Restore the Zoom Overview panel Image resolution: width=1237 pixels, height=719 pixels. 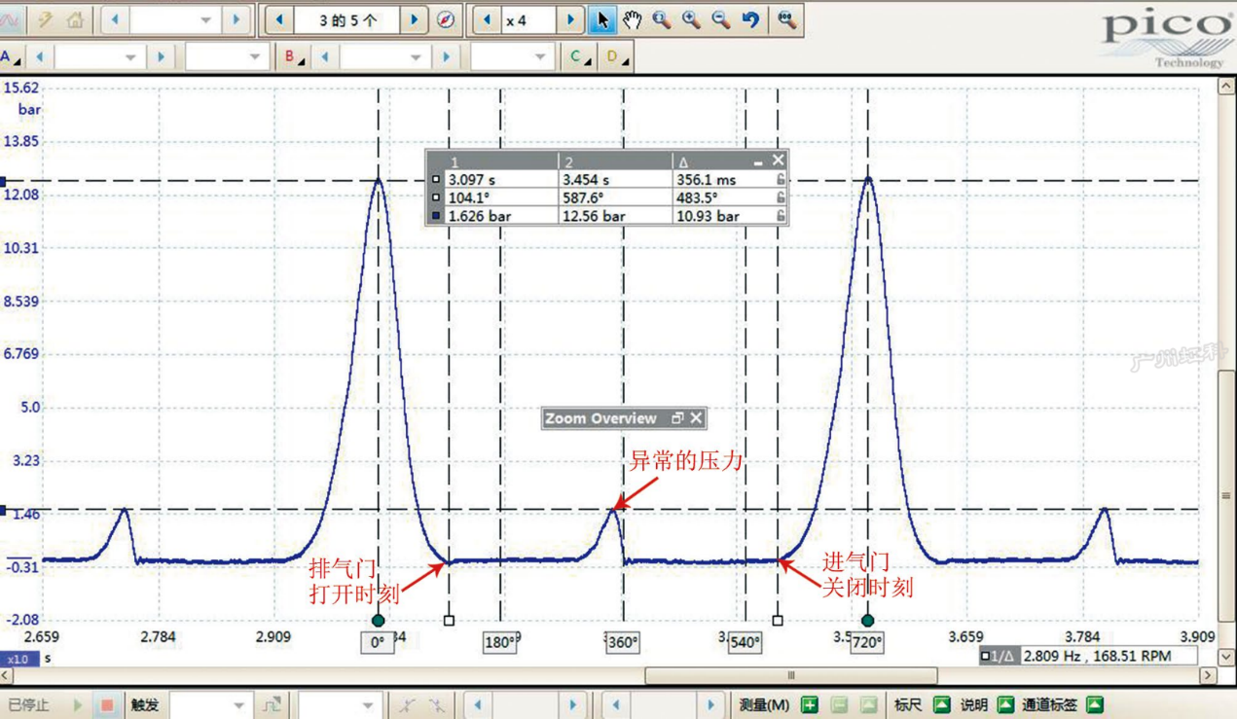[x=677, y=418]
